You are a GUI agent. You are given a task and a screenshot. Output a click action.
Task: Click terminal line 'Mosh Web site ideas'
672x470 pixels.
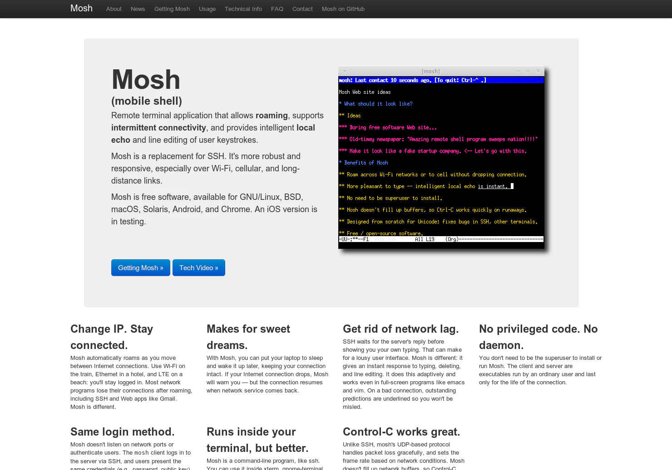[365, 92]
